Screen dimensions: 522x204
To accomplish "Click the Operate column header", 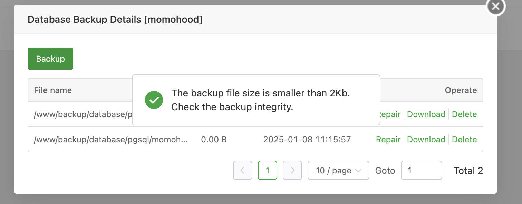I will tap(461, 90).
